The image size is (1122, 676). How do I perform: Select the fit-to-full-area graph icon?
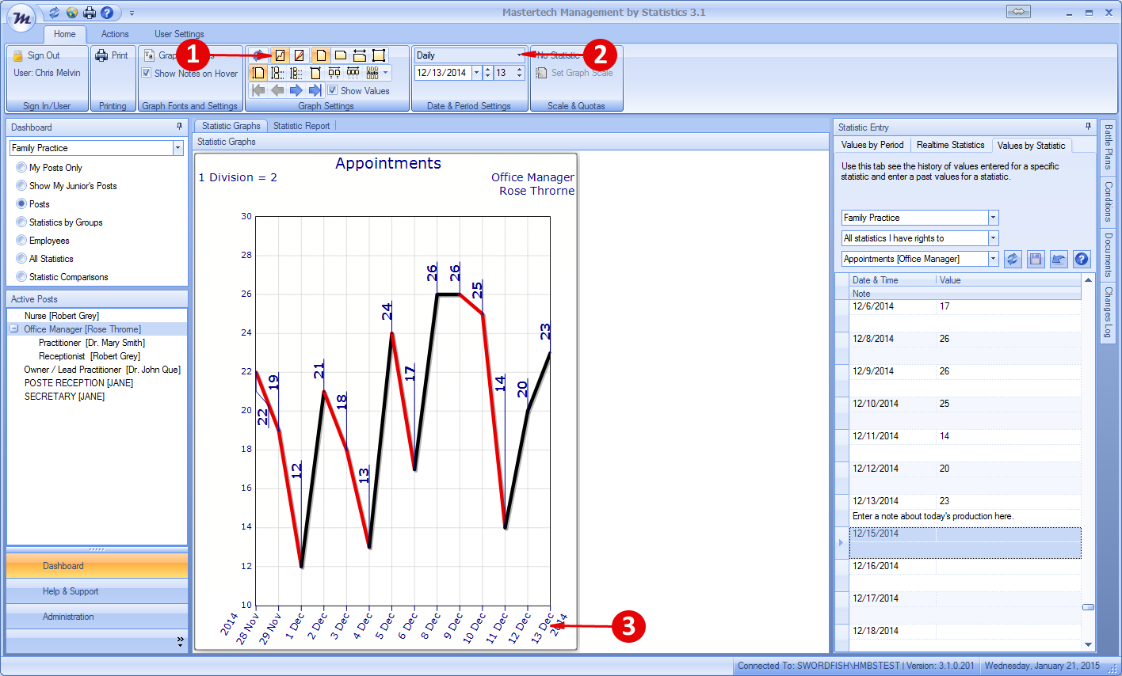[379, 55]
